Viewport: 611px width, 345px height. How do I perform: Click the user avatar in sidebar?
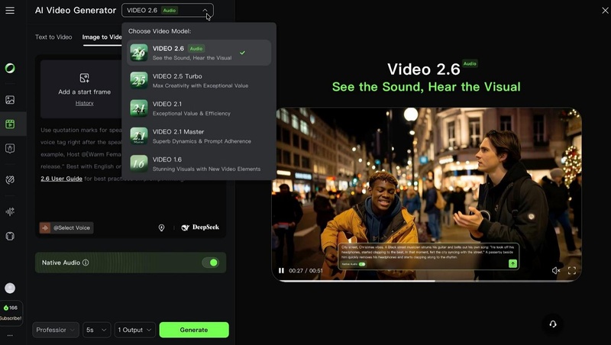point(10,289)
